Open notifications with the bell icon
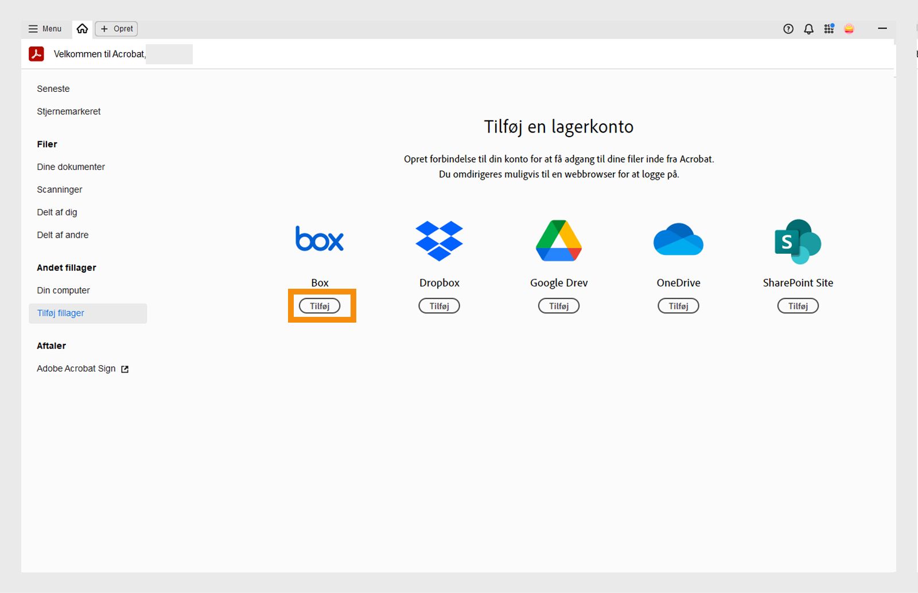 pos(808,29)
